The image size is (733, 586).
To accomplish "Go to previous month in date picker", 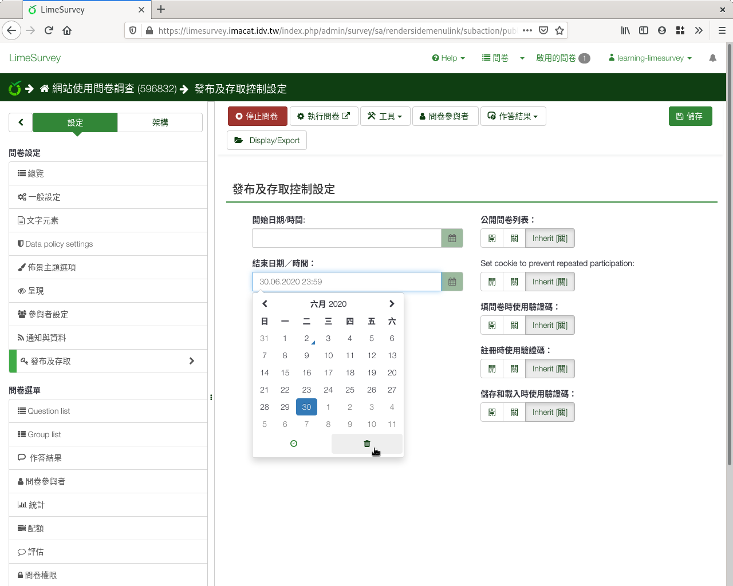I will pos(265,304).
